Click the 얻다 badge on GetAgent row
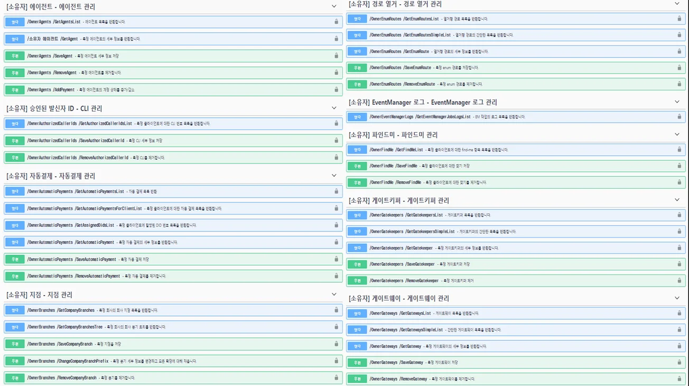The width and height of the screenshot is (689, 386). (15, 39)
